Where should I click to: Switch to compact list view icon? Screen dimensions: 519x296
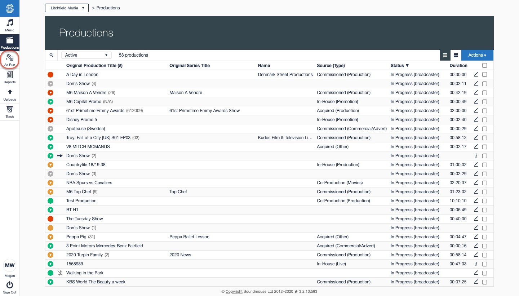point(445,55)
